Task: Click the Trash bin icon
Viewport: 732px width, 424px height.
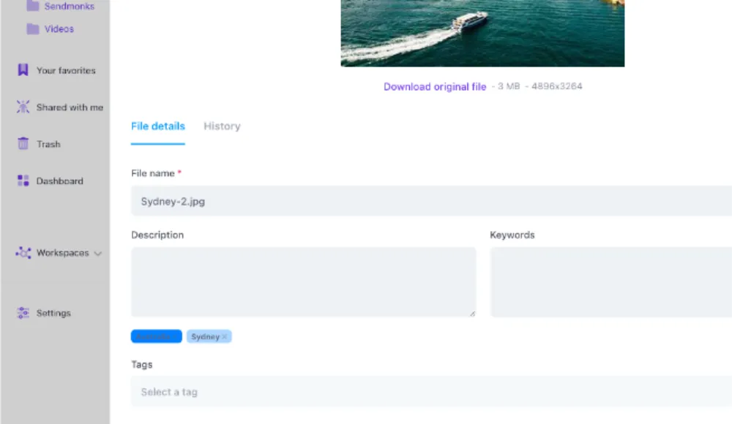Action: click(23, 143)
